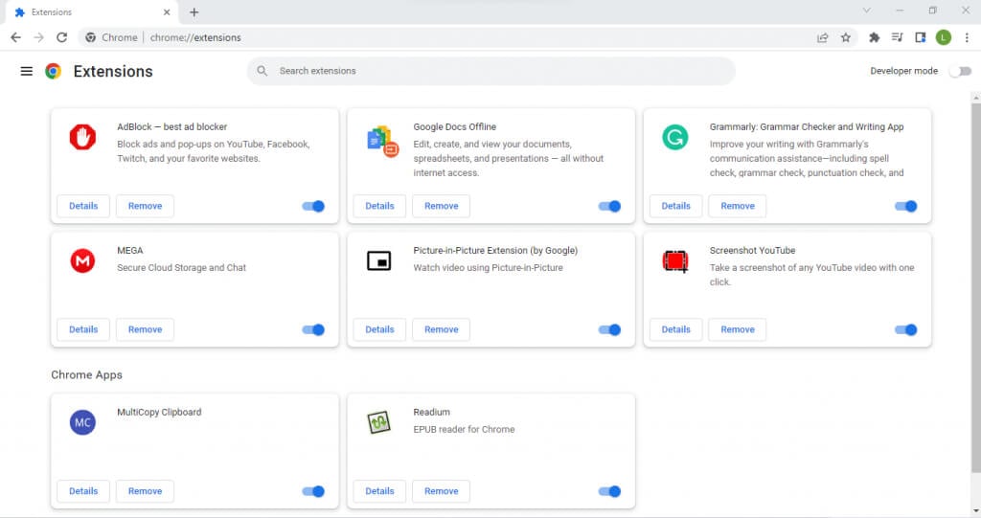The image size is (981, 518).
Task: Click the share page icon
Action: click(x=822, y=37)
